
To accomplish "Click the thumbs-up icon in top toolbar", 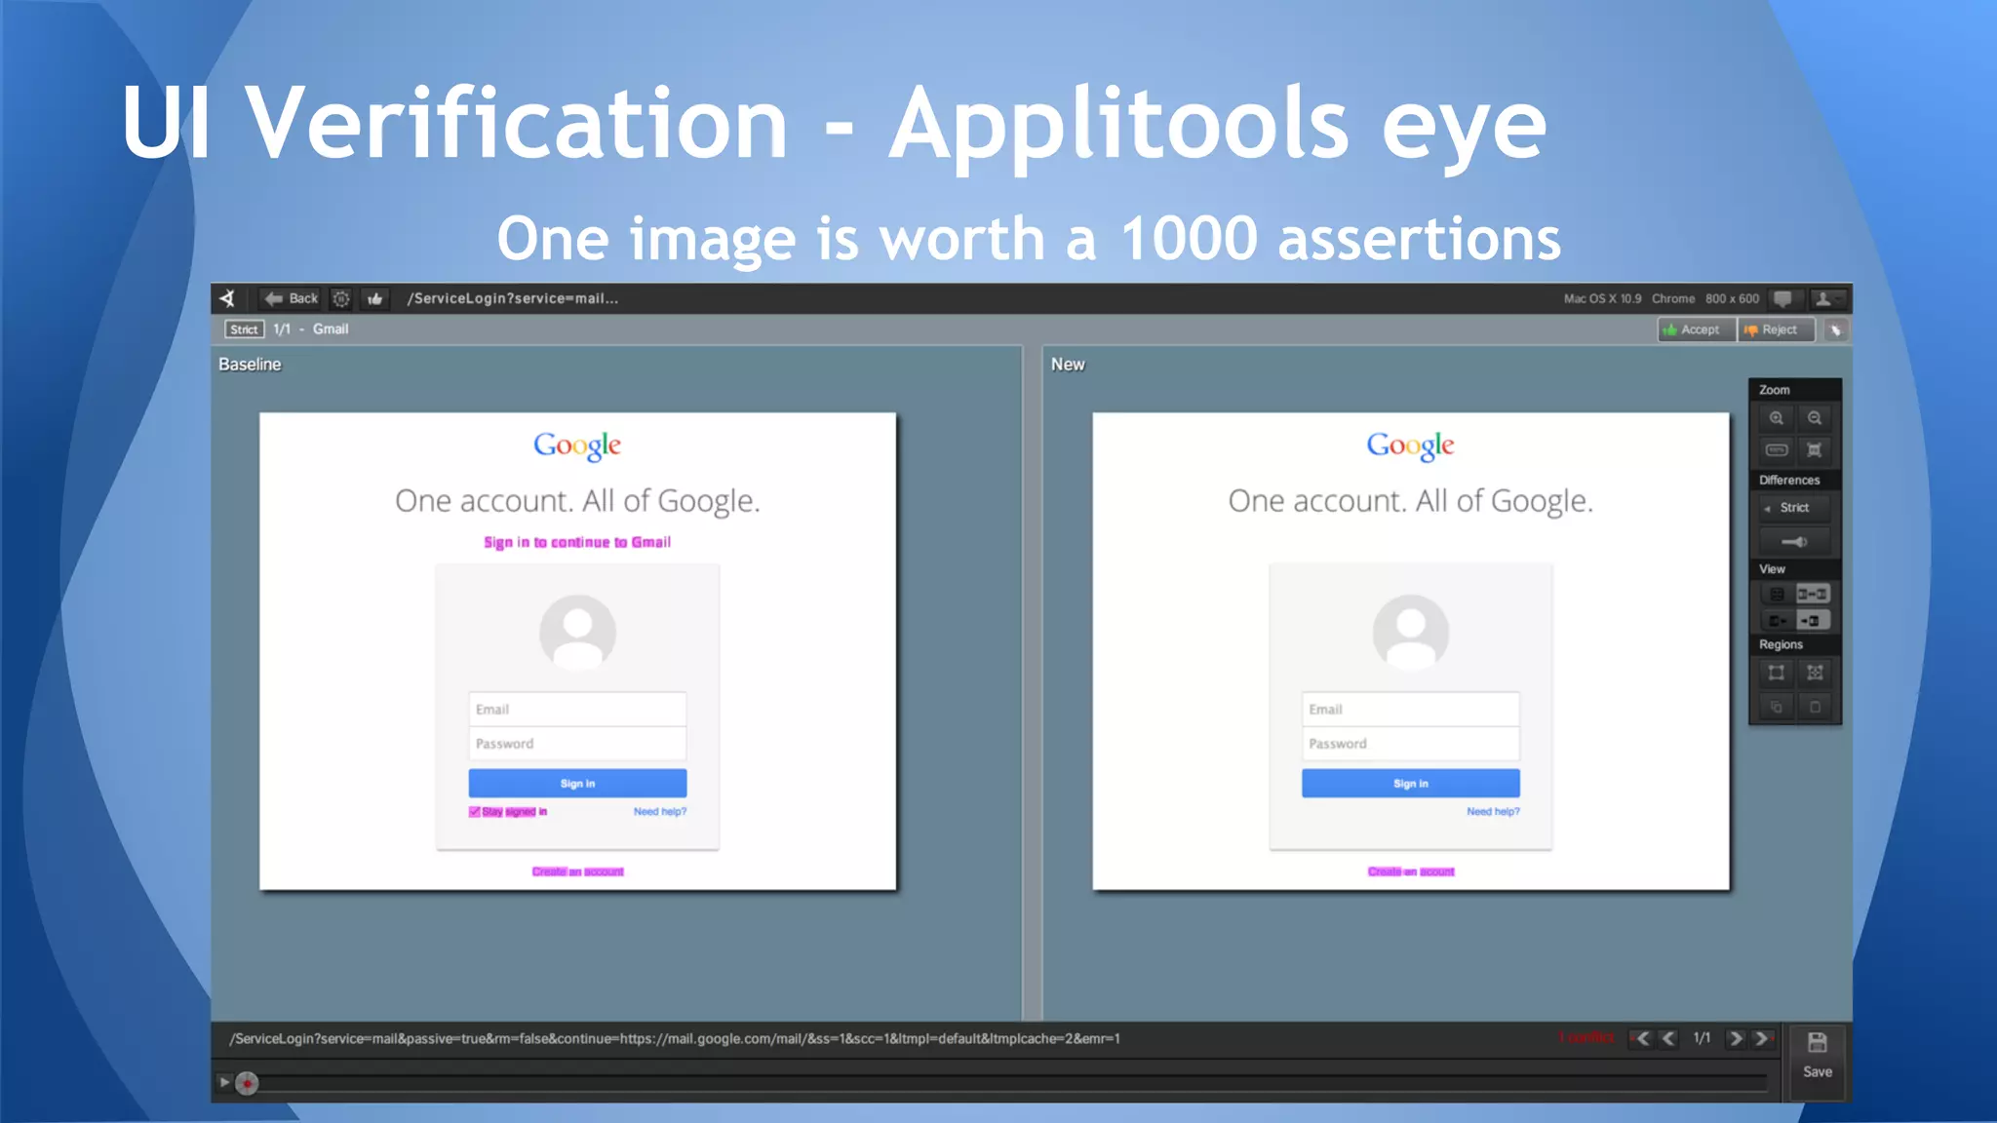I will point(375,298).
